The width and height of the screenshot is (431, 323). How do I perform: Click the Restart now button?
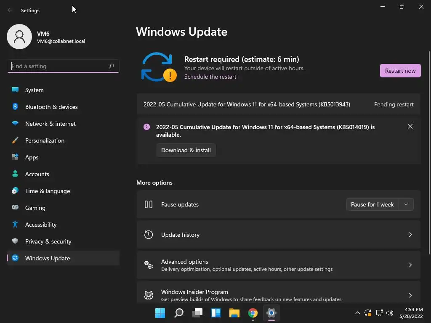click(400, 71)
